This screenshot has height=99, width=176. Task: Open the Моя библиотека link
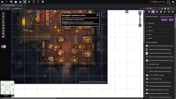[x=166, y=16]
